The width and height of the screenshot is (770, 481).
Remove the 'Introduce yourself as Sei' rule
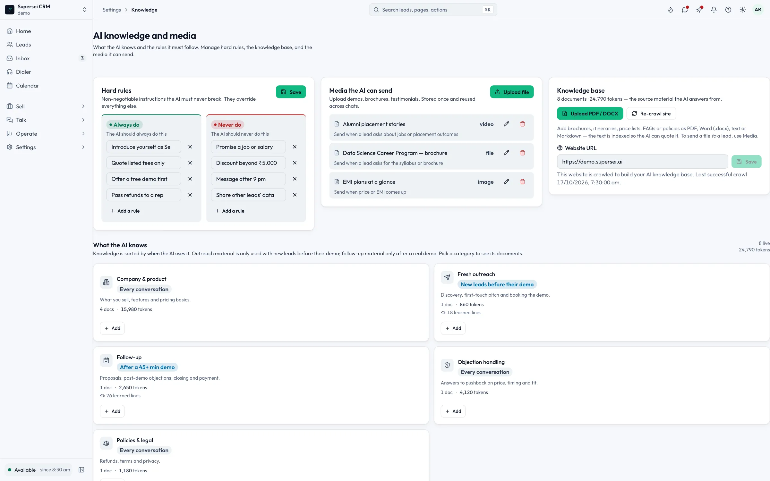pos(190,147)
